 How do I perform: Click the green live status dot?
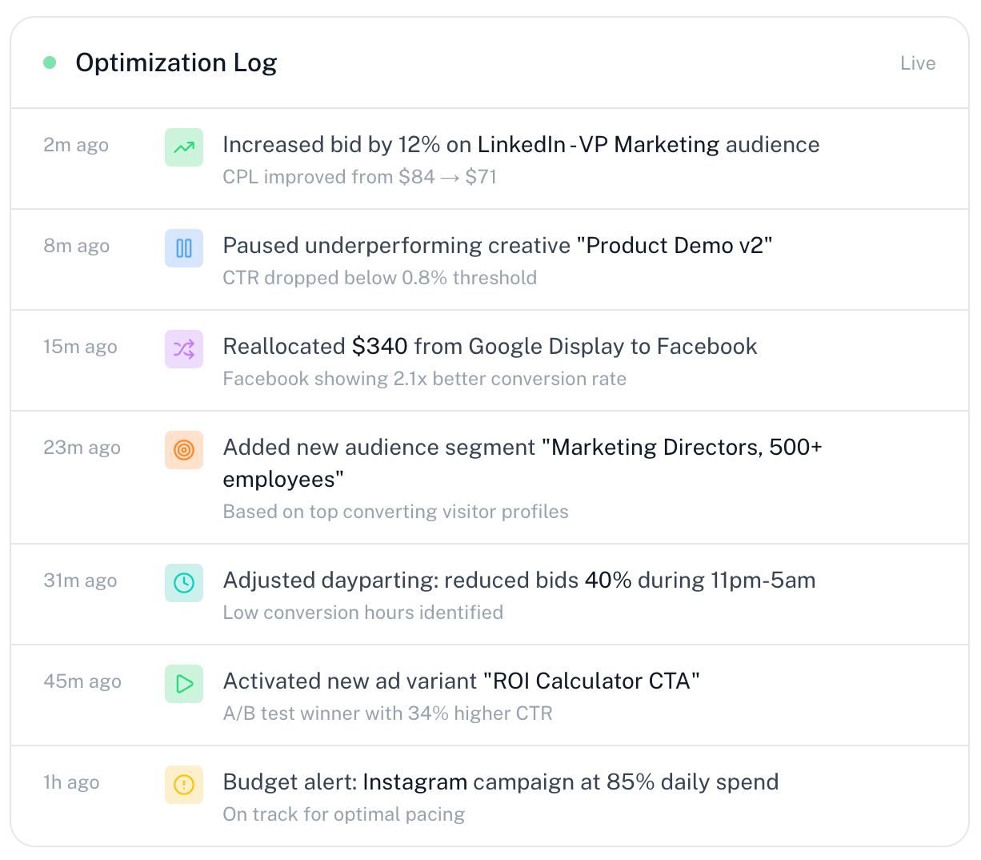point(50,62)
